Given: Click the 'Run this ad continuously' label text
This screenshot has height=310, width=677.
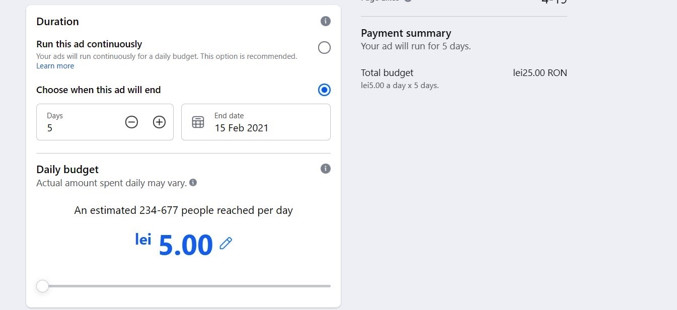Looking at the screenshot, I should click(89, 44).
